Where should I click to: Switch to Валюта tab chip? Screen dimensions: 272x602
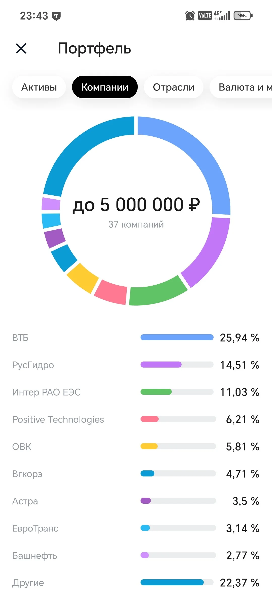point(241,87)
